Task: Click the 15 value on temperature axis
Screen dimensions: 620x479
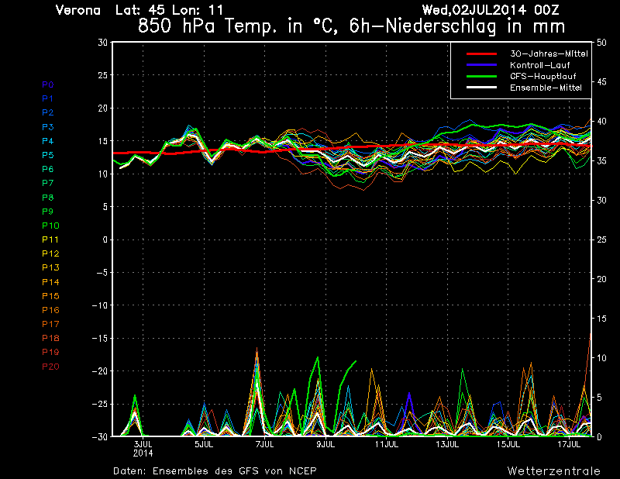Action: click(103, 141)
